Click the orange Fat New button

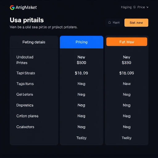point(127,42)
